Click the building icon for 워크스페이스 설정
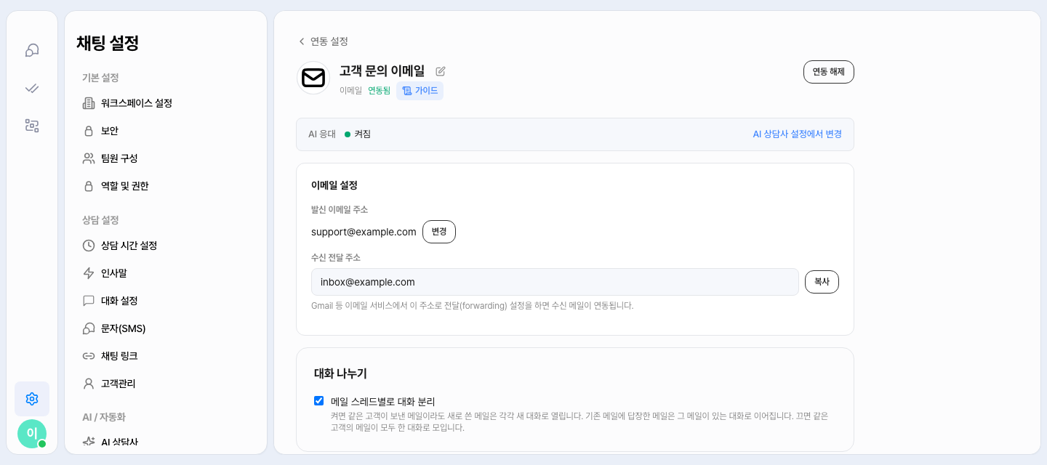The height and width of the screenshot is (465, 1047). [89, 103]
